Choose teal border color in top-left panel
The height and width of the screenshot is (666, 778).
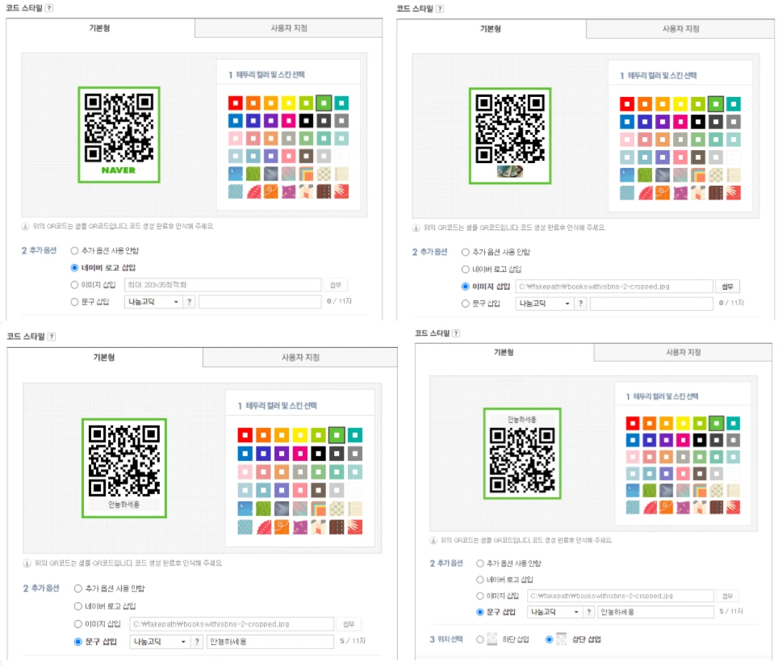341,103
